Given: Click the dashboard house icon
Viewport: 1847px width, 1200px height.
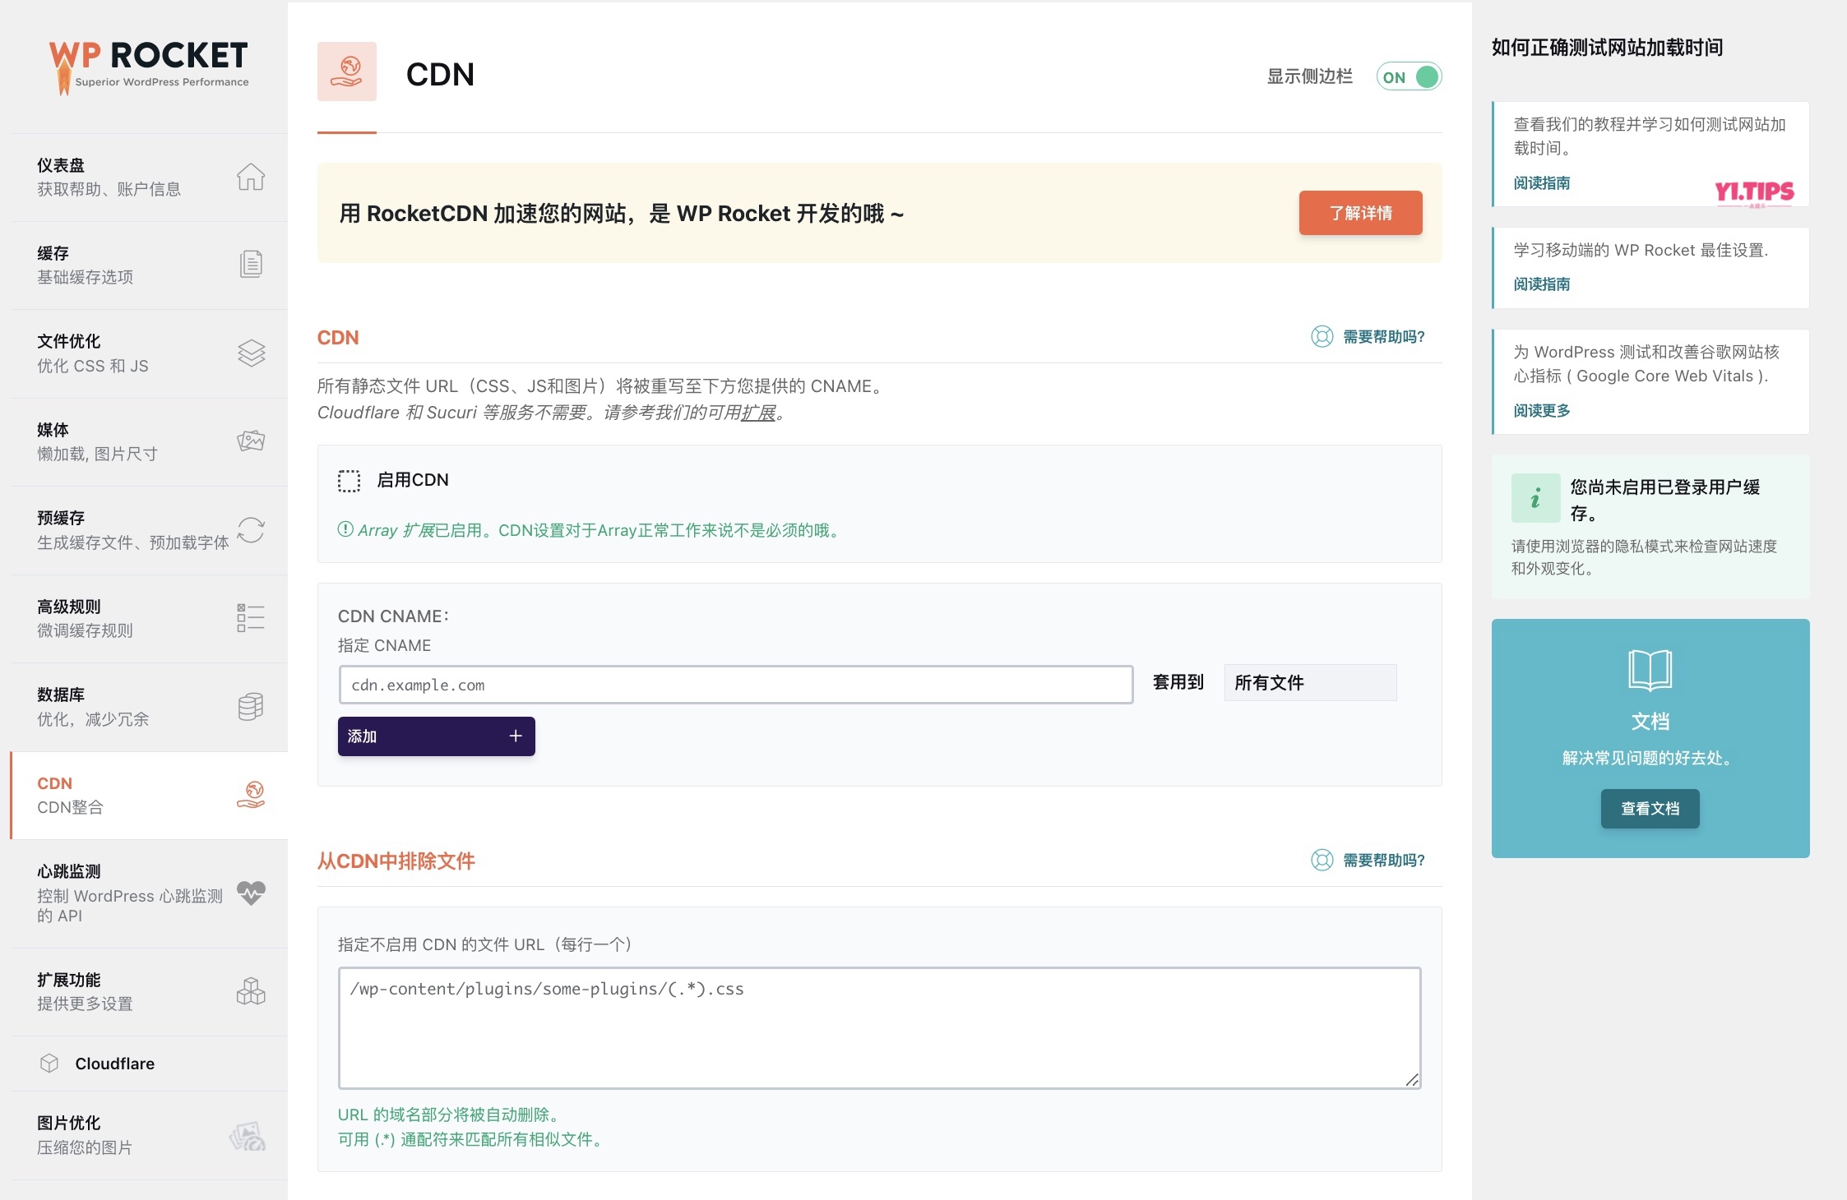Looking at the screenshot, I should 251,177.
